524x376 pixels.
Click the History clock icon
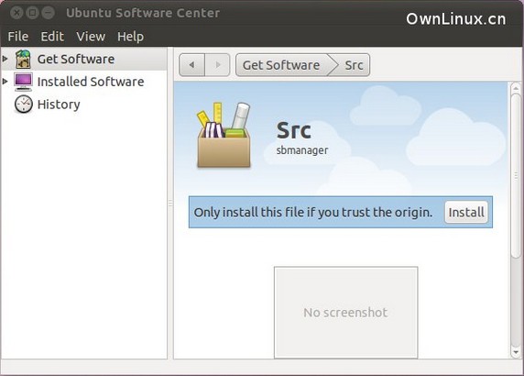tap(24, 104)
